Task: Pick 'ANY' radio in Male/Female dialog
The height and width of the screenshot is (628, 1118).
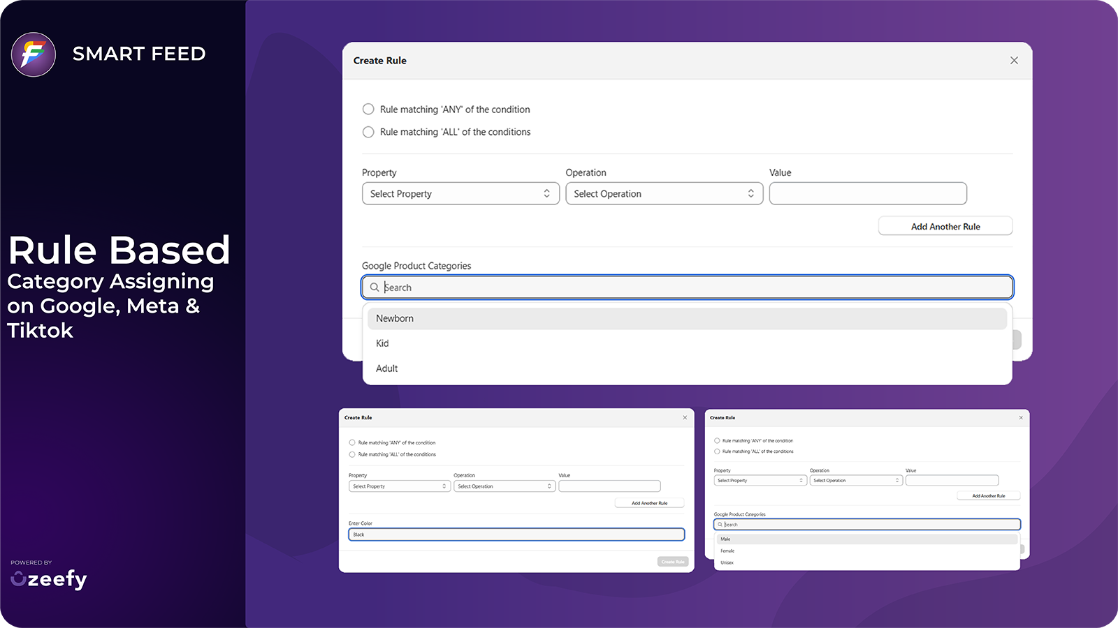Action: (717, 441)
